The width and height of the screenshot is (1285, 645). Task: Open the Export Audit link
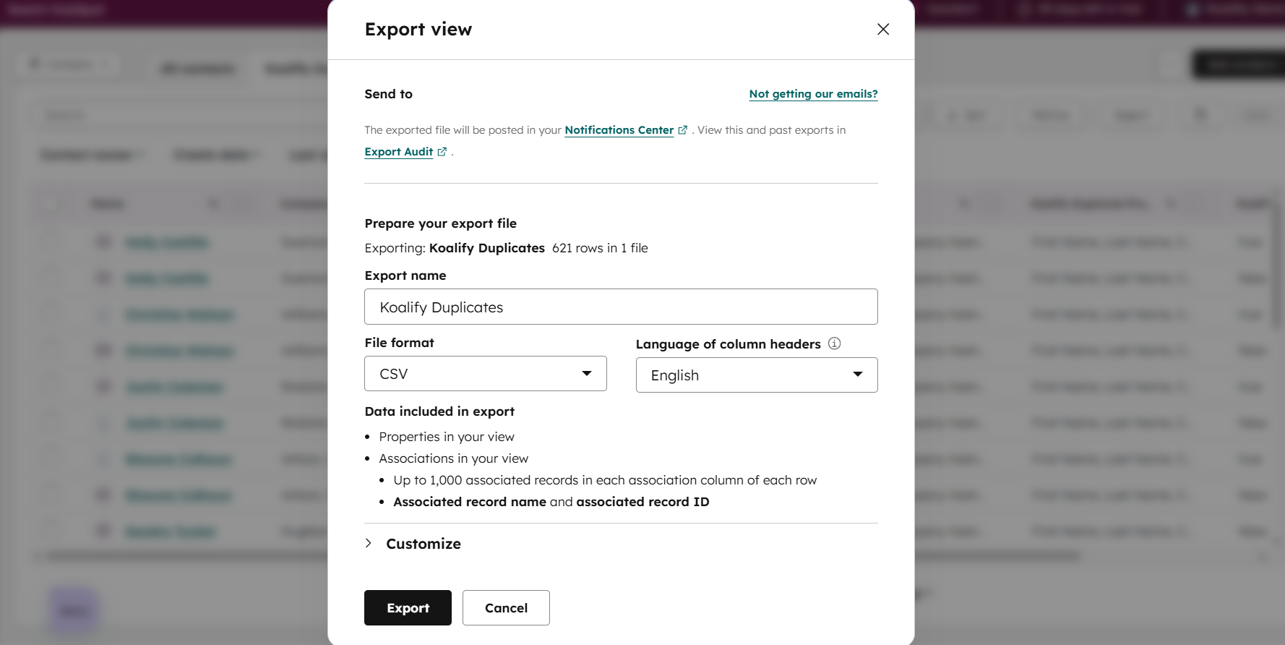[x=398, y=152]
